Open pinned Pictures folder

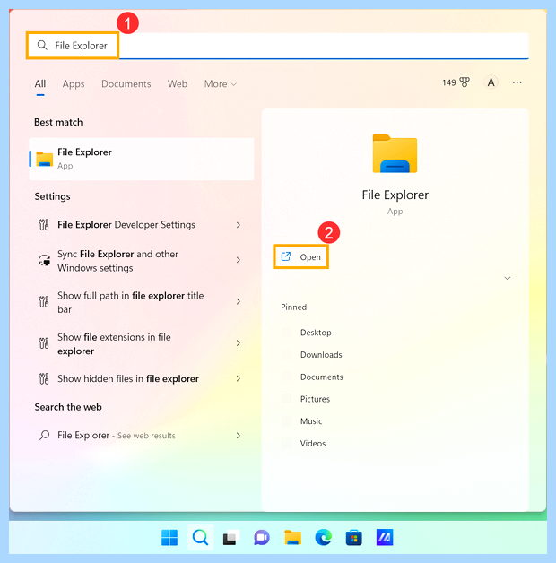pyautogui.click(x=315, y=399)
